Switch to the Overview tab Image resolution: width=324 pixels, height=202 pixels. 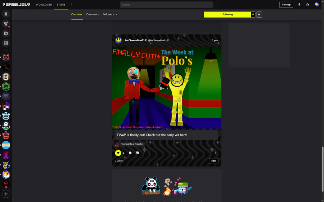pos(77,14)
